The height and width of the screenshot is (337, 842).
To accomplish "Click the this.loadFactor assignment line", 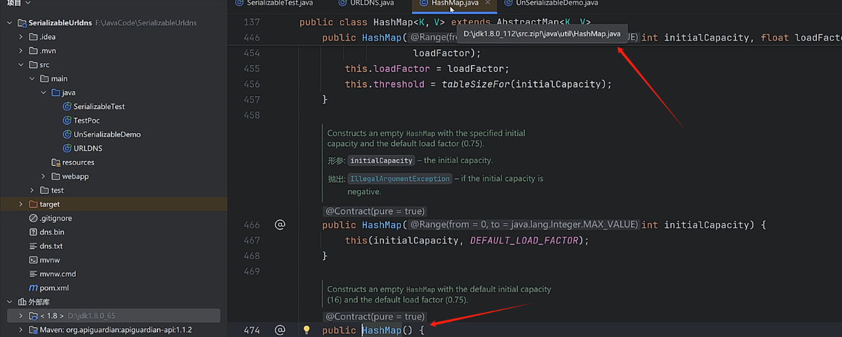I will pyautogui.click(x=427, y=68).
